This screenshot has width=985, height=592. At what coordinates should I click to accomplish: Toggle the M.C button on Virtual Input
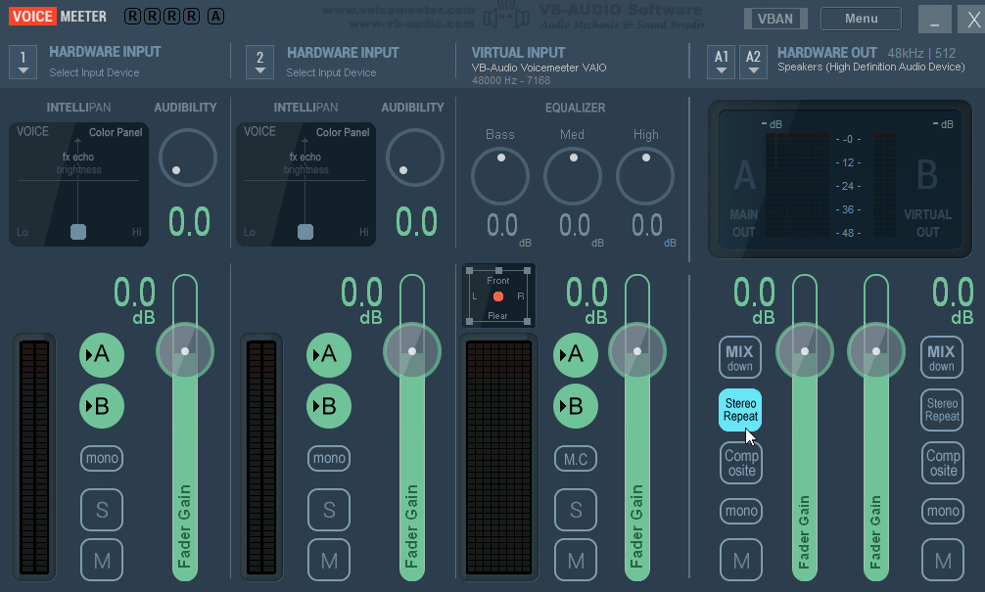pyautogui.click(x=576, y=459)
